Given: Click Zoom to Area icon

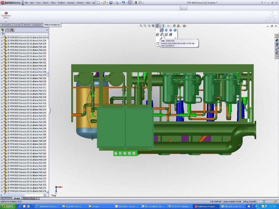Looking at the screenshot, I should point(145,26).
